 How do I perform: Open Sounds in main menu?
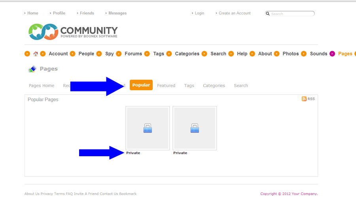[318, 54]
